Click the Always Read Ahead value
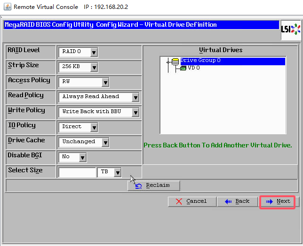303x246 pixels. (x=91, y=97)
